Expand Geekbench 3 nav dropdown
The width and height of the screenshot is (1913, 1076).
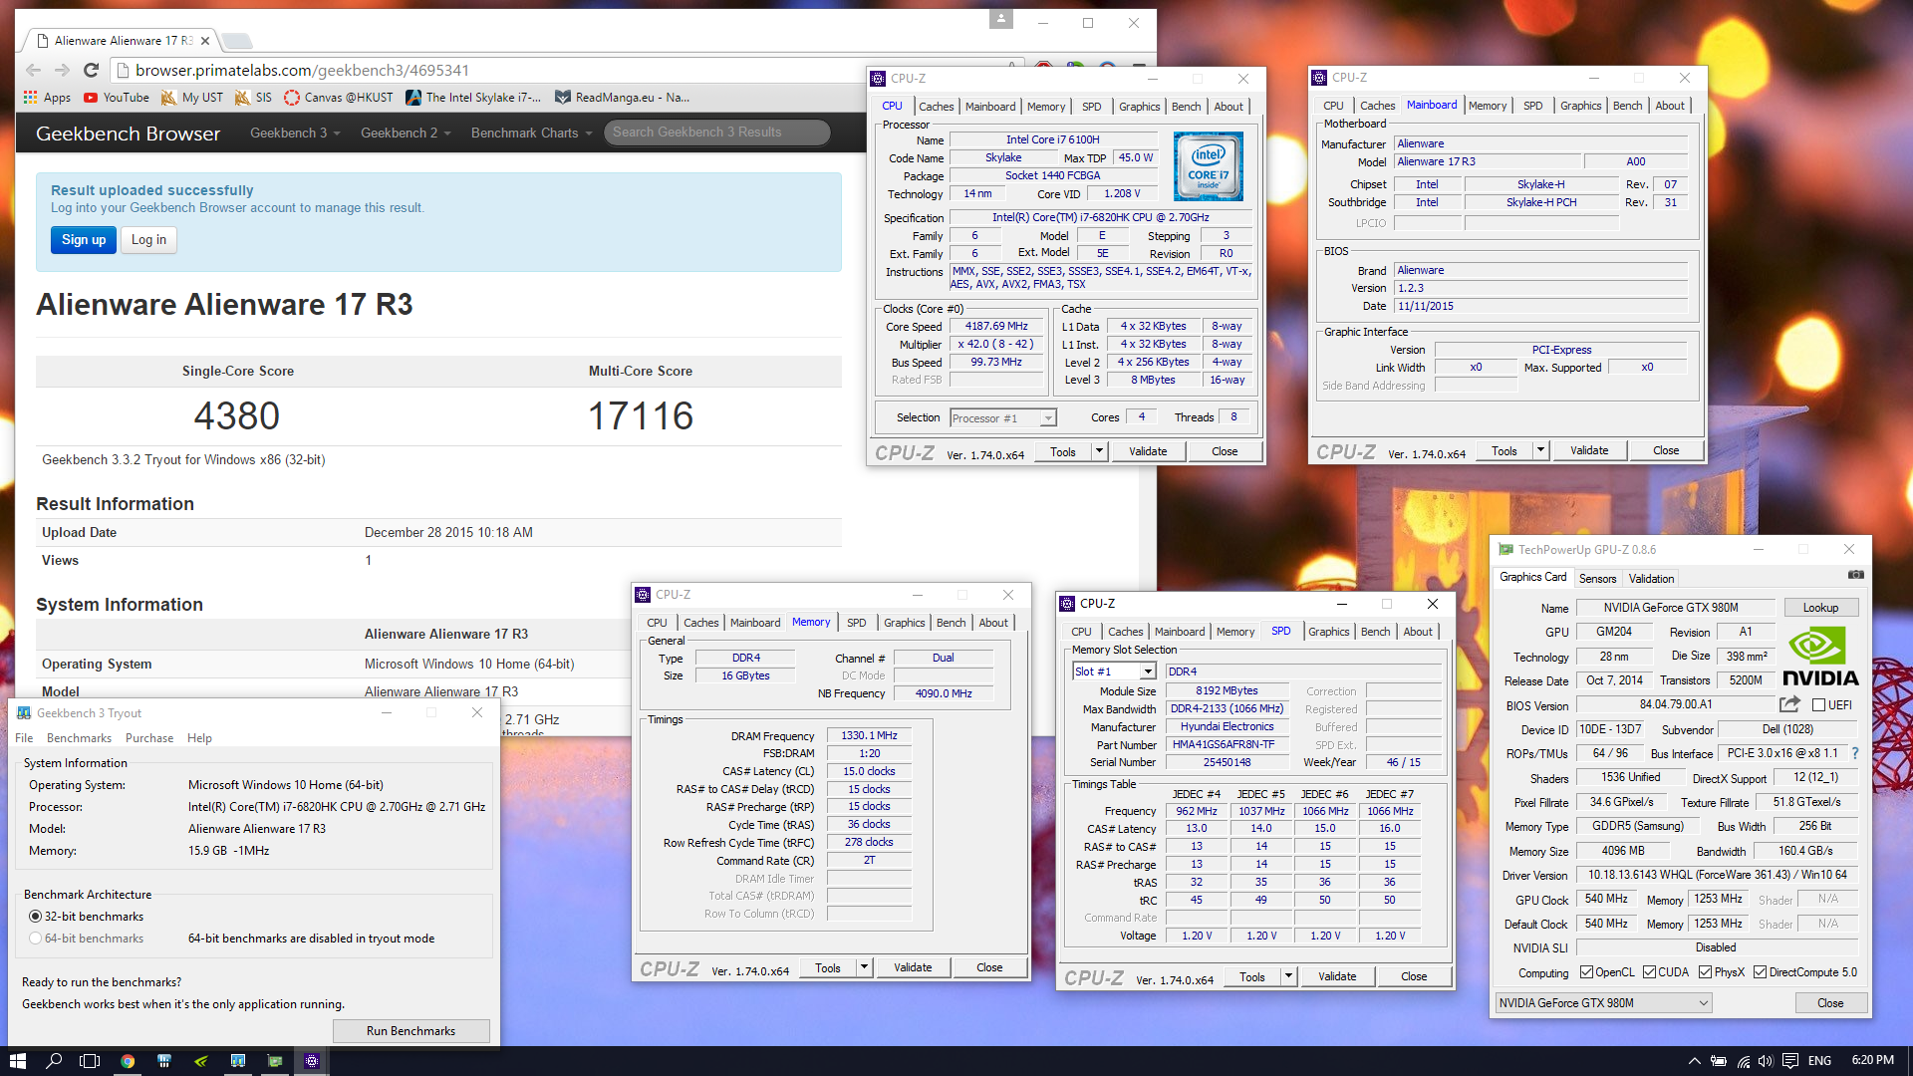[295, 133]
